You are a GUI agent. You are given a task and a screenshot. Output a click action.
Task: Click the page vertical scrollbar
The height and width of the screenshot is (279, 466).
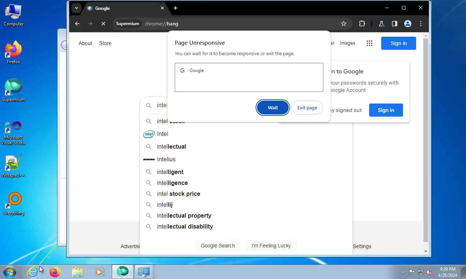(426, 140)
